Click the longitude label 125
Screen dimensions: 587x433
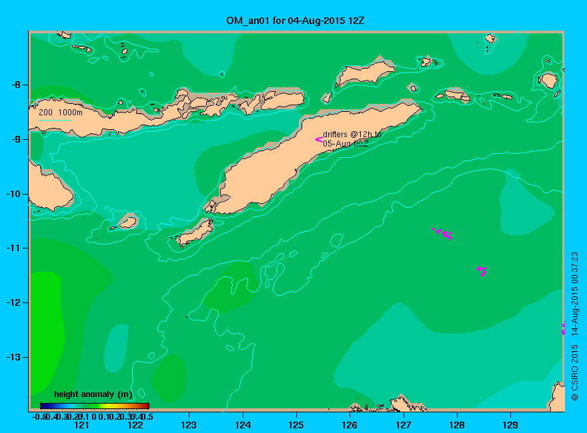pyautogui.click(x=296, y=425)
